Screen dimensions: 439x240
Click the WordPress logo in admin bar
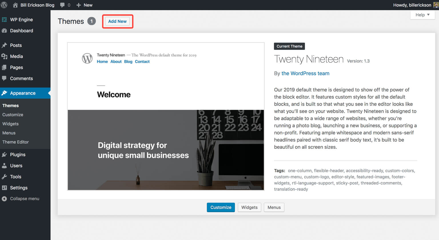(x=4, y=5)
